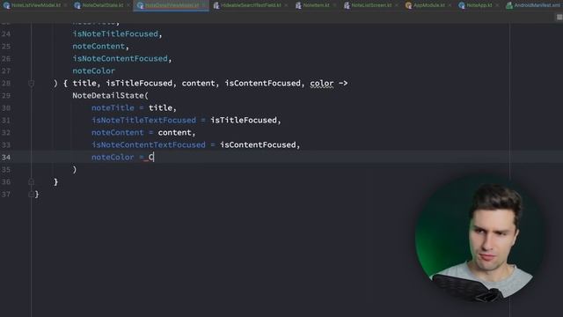Viewport: 563px width, 317px height.
Task: Go to the NoteListScreen.kt tab
Action: (x=371, y=5)
